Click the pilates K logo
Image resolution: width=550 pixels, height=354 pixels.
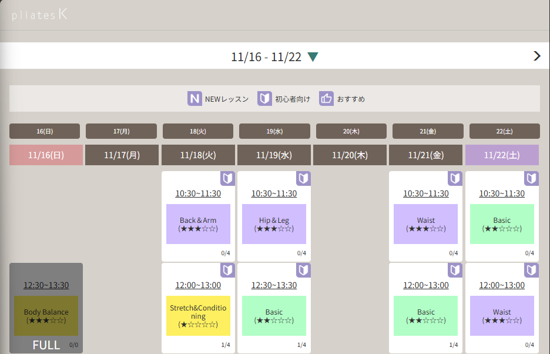click(39, 15)
